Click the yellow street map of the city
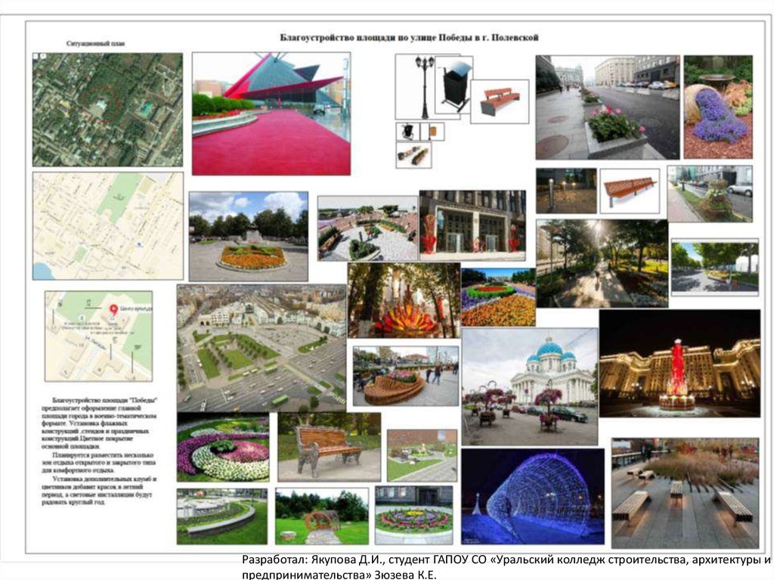774x580 pixels. click(x=107, y=225)
